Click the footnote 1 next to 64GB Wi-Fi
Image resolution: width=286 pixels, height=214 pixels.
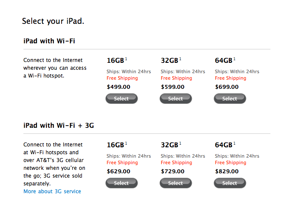(234, 59)
